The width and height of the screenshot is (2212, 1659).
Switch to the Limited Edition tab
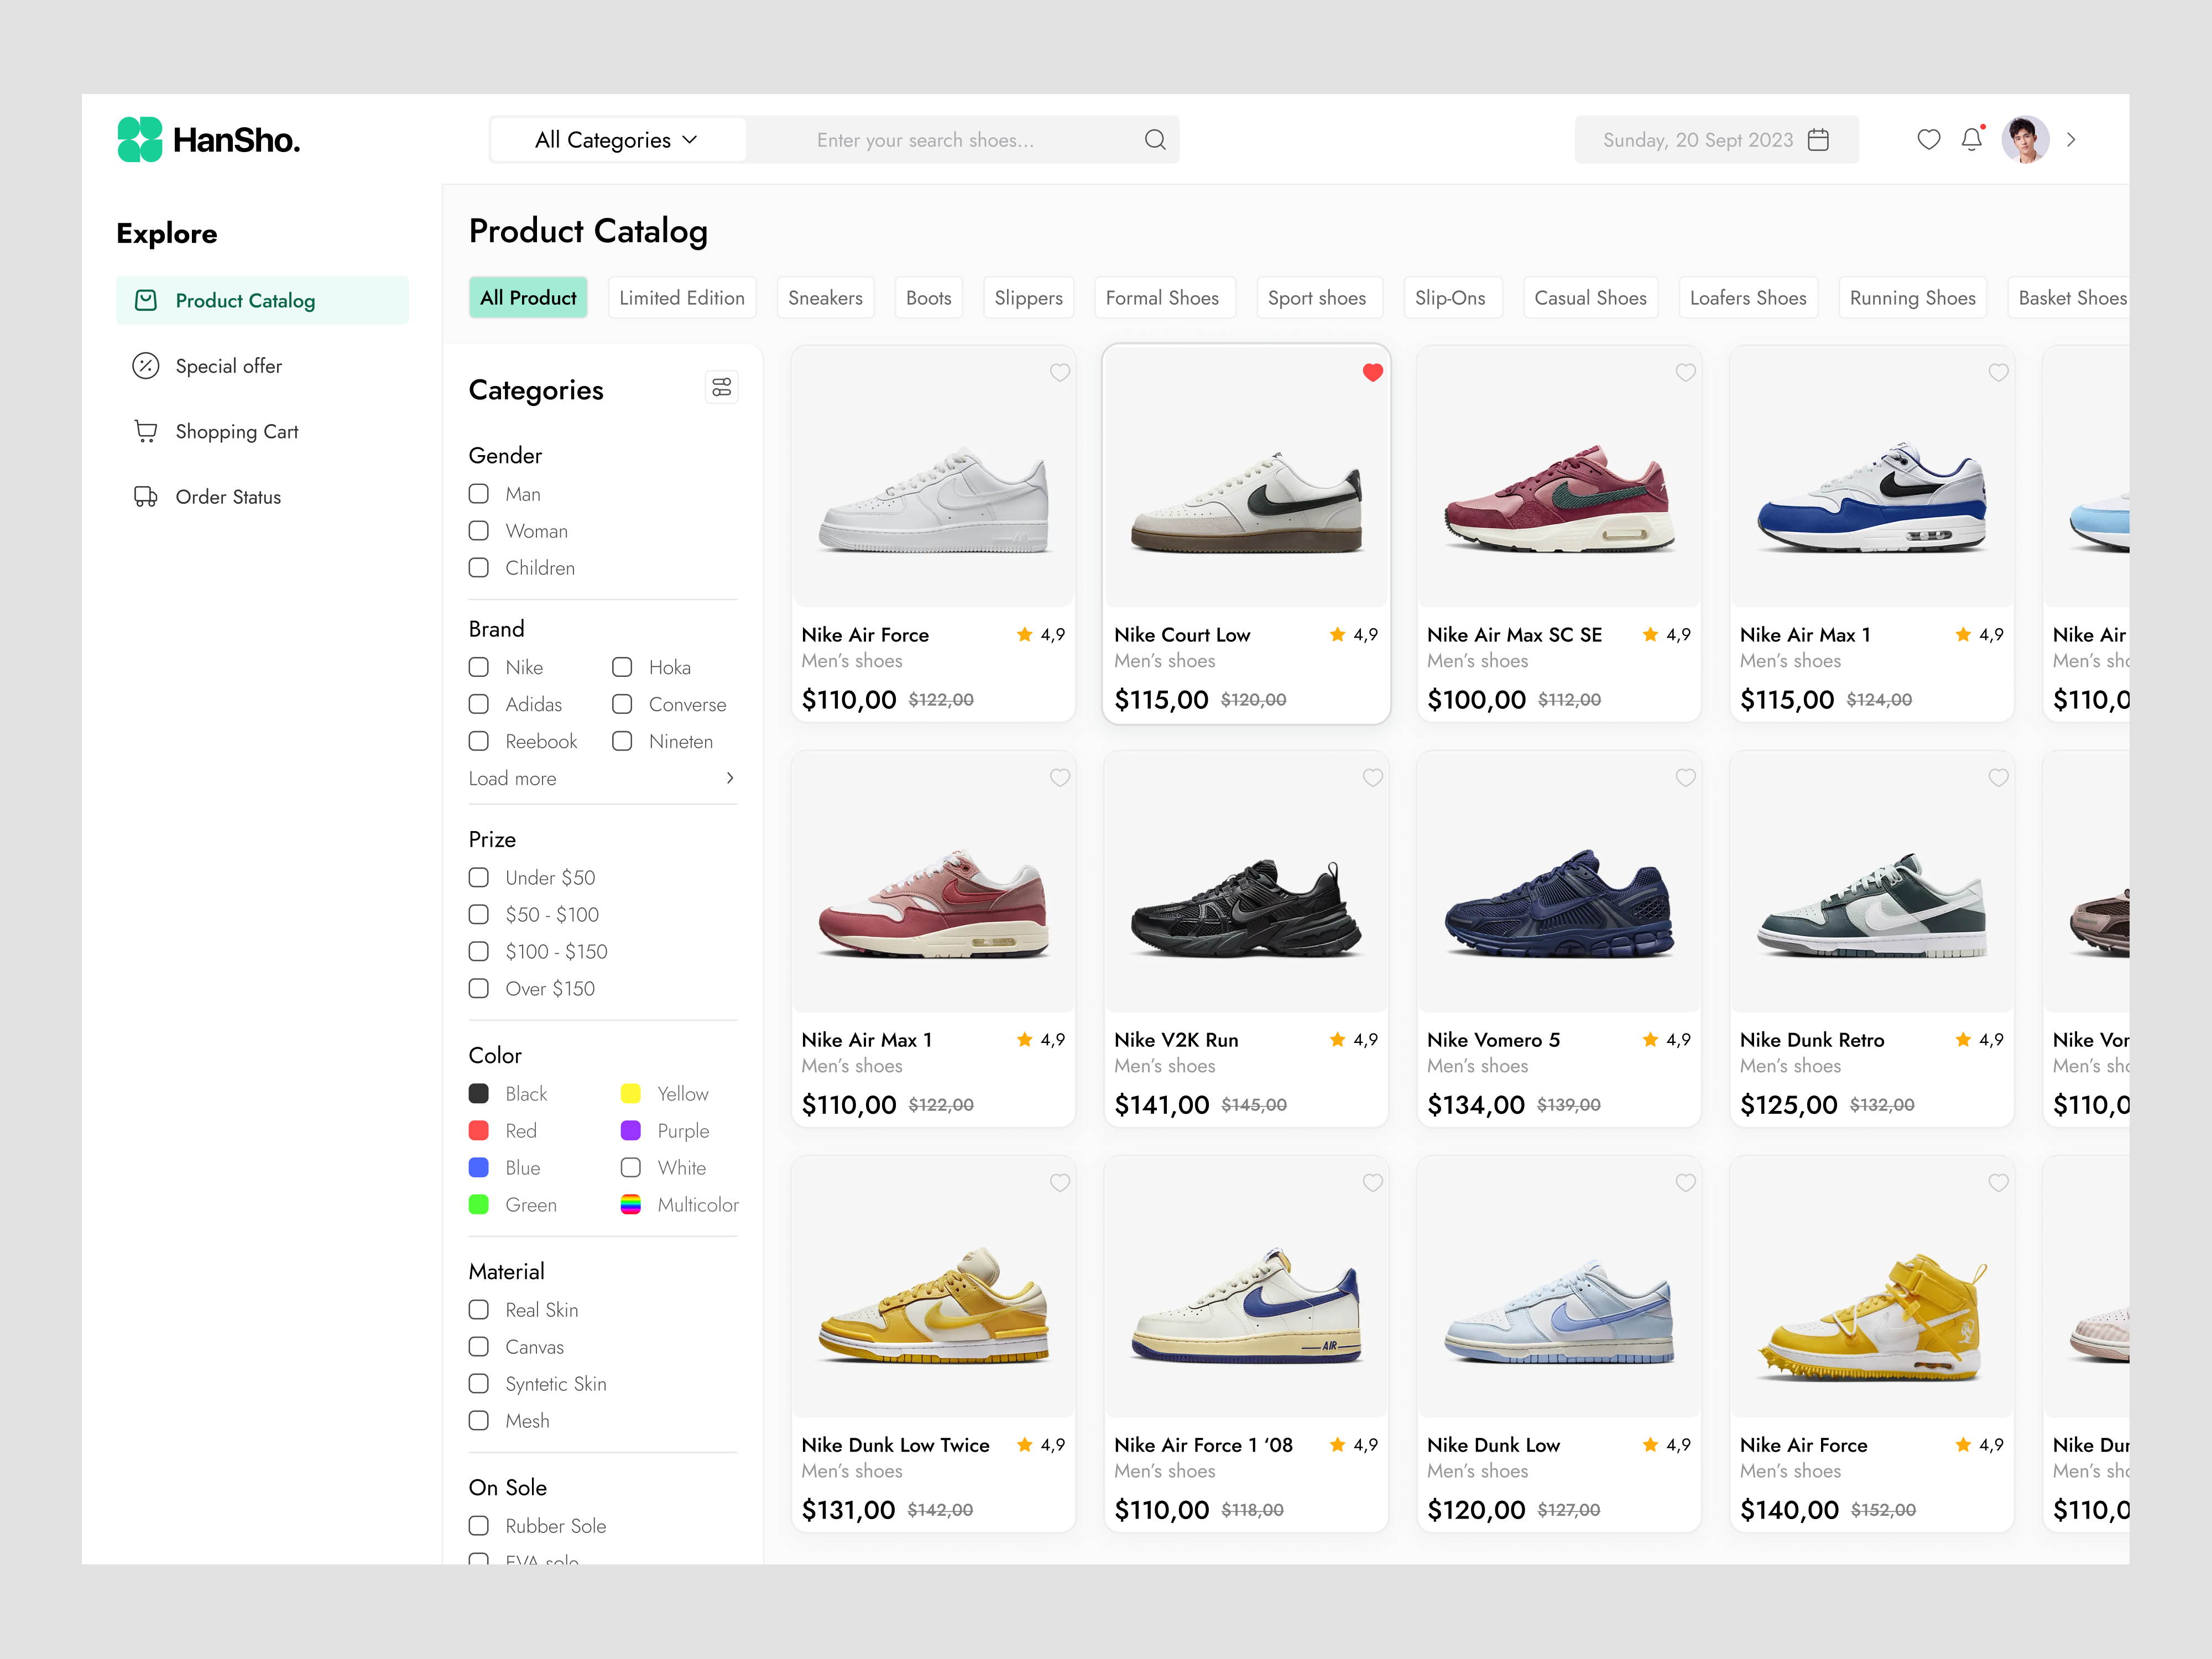[681, 297]
